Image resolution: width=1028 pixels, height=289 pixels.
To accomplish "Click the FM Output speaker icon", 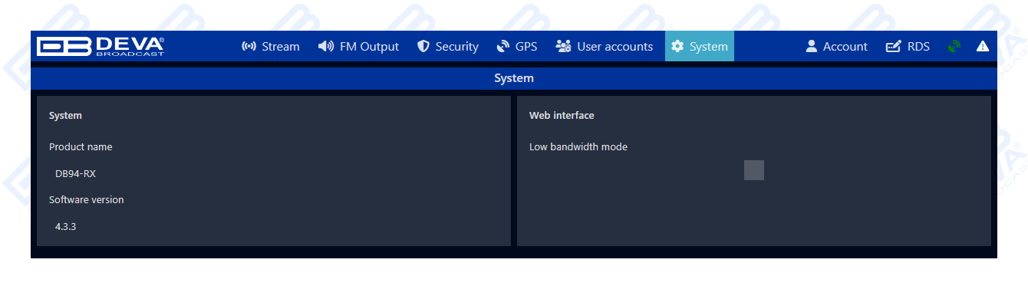I will (326, 47).
